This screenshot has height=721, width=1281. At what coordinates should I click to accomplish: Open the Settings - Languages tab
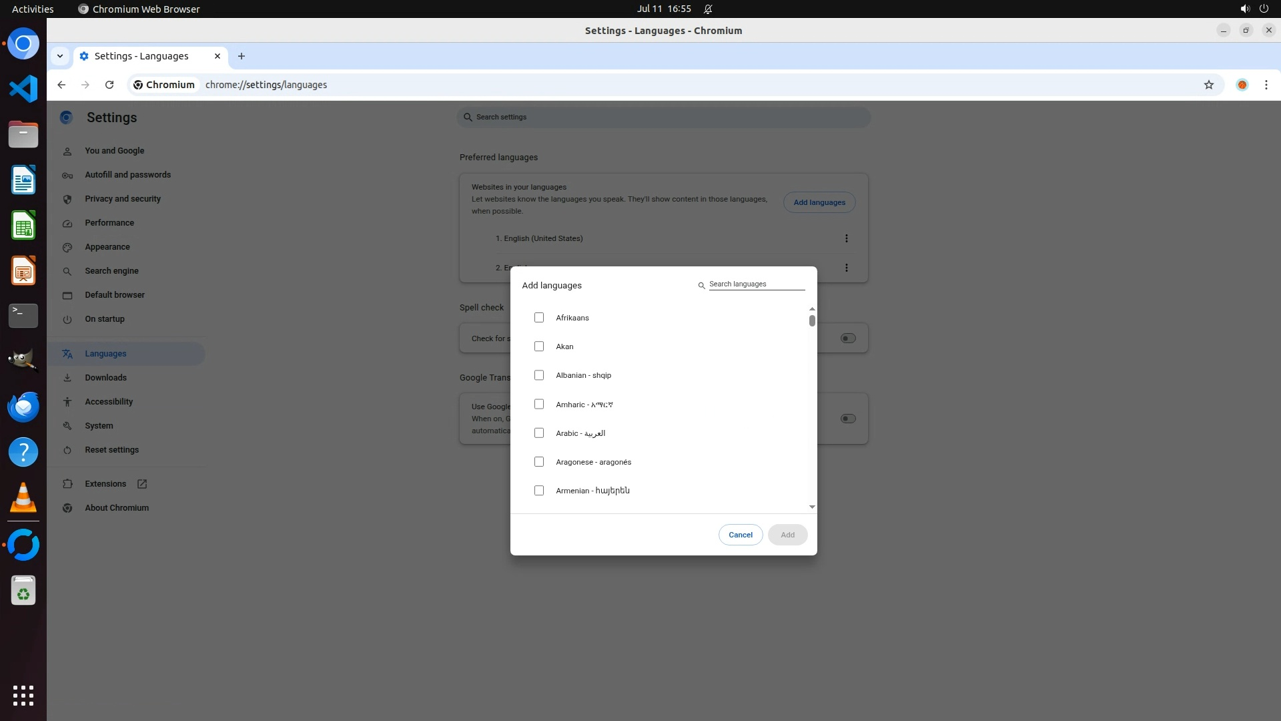(141, 56)
